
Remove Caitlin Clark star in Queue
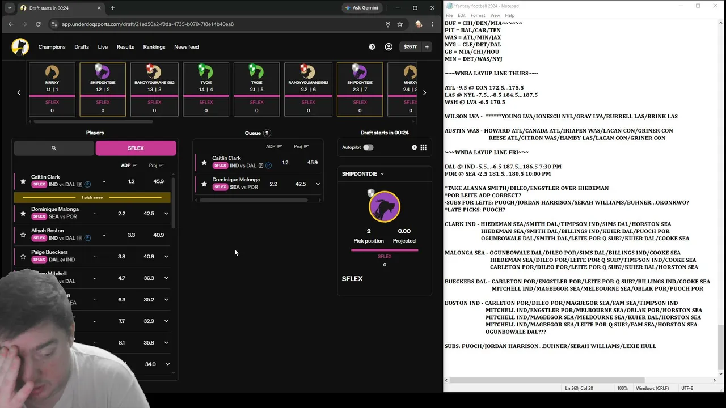tap(204, 163)
